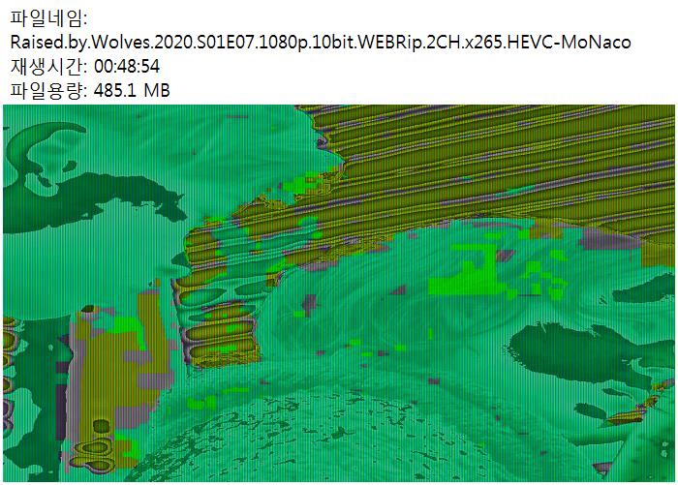Click the '재생시간: 00:48:54' line
Image resolution: width=678 pixels, height=485 pixels.
pyautogui.click(x=85, y=66)
